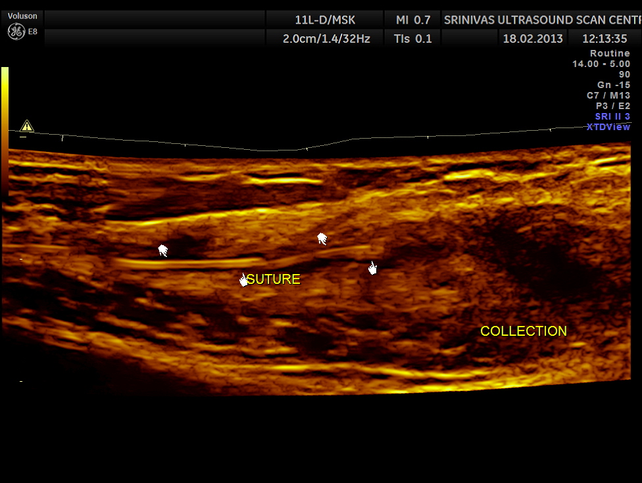Click the 2.0cm/1.4/32Hz depth readout

pyautogui.click(x=326, y=39)
